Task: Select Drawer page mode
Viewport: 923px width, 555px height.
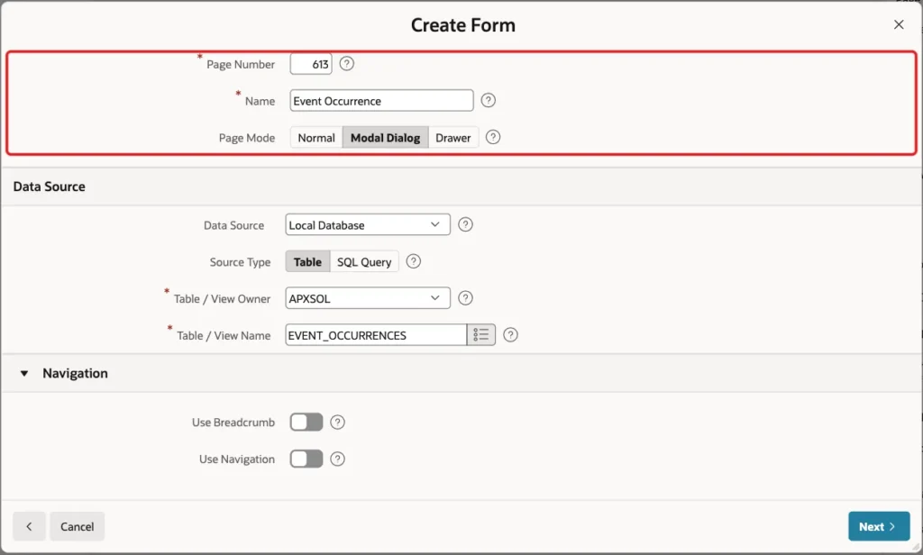Action: coord(453,138)
